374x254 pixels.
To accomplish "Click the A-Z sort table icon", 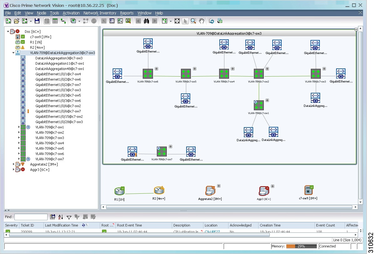I will tap(61, 217).
